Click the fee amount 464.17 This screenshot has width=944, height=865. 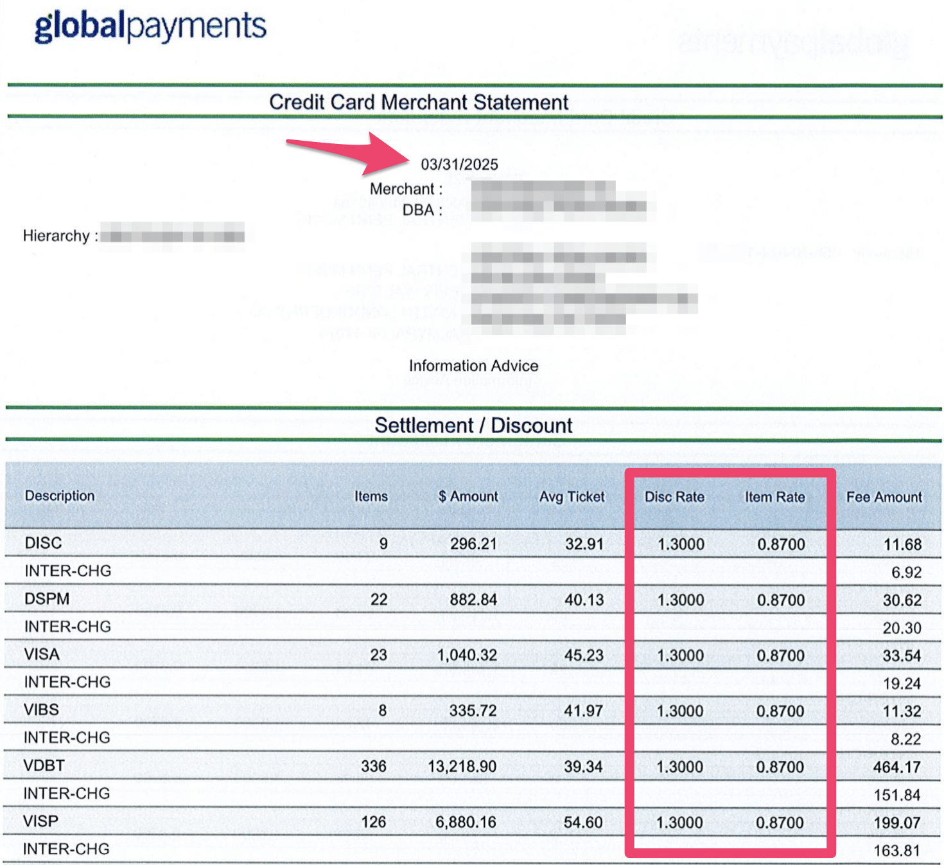click(x=896, y=767)
